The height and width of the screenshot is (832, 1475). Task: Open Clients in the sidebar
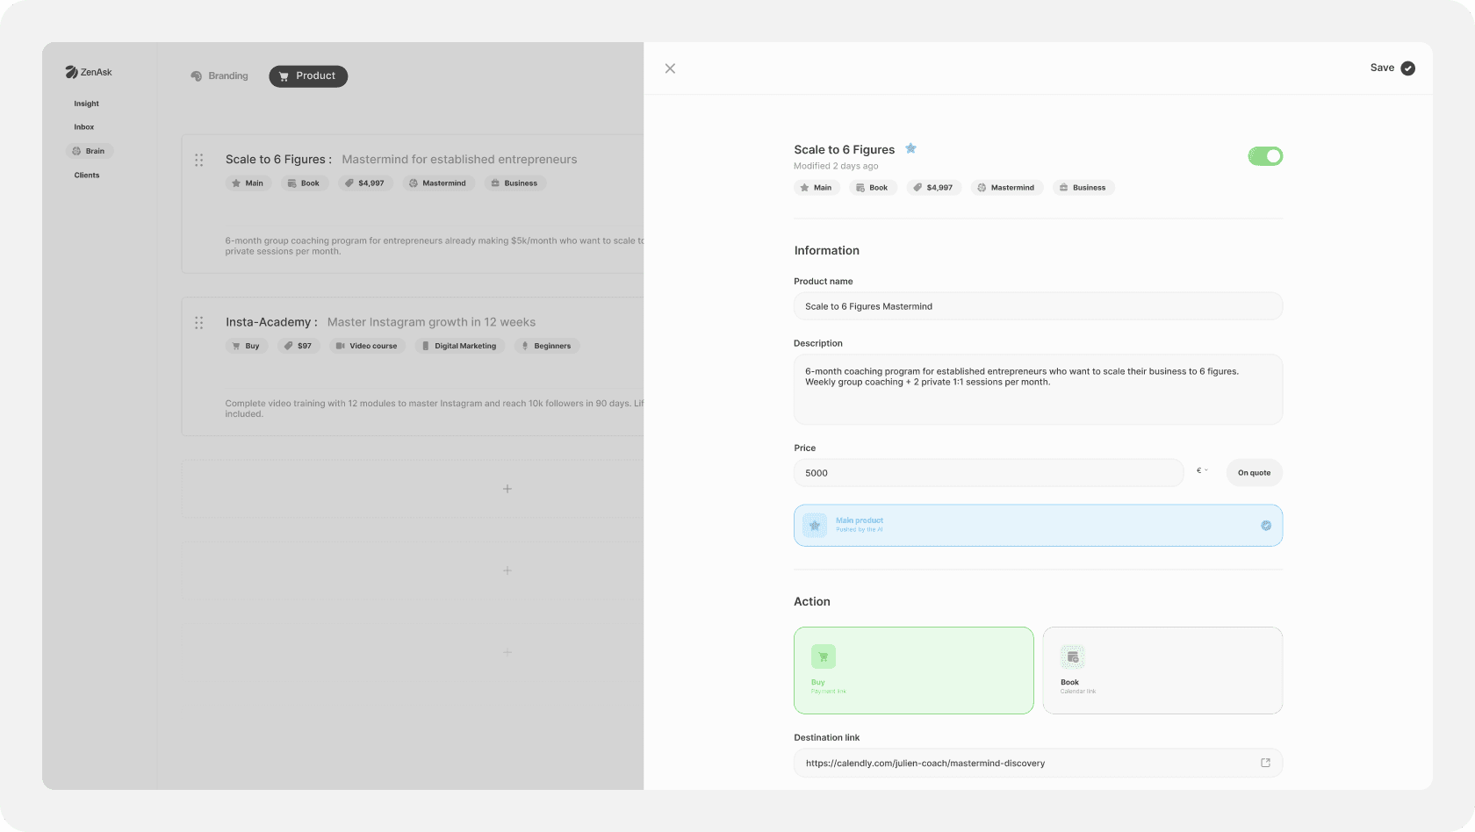click(x=87, y=176)
